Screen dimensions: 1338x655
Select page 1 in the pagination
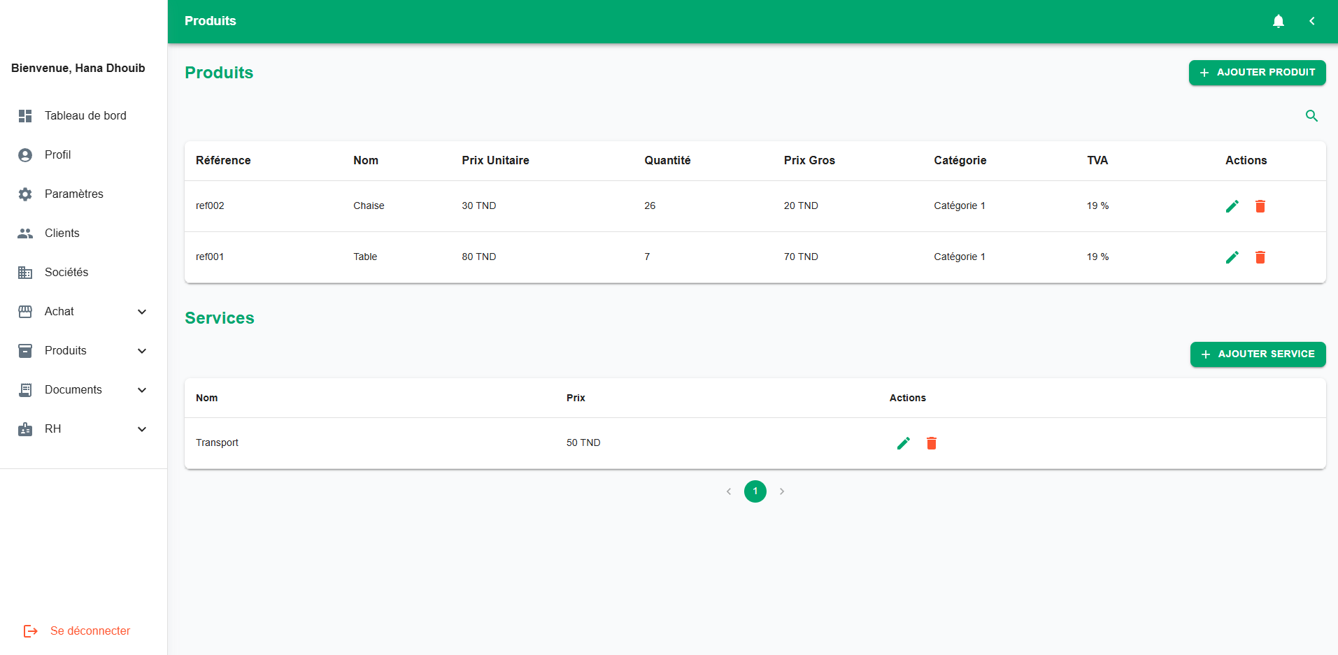(x=755, y=491)
